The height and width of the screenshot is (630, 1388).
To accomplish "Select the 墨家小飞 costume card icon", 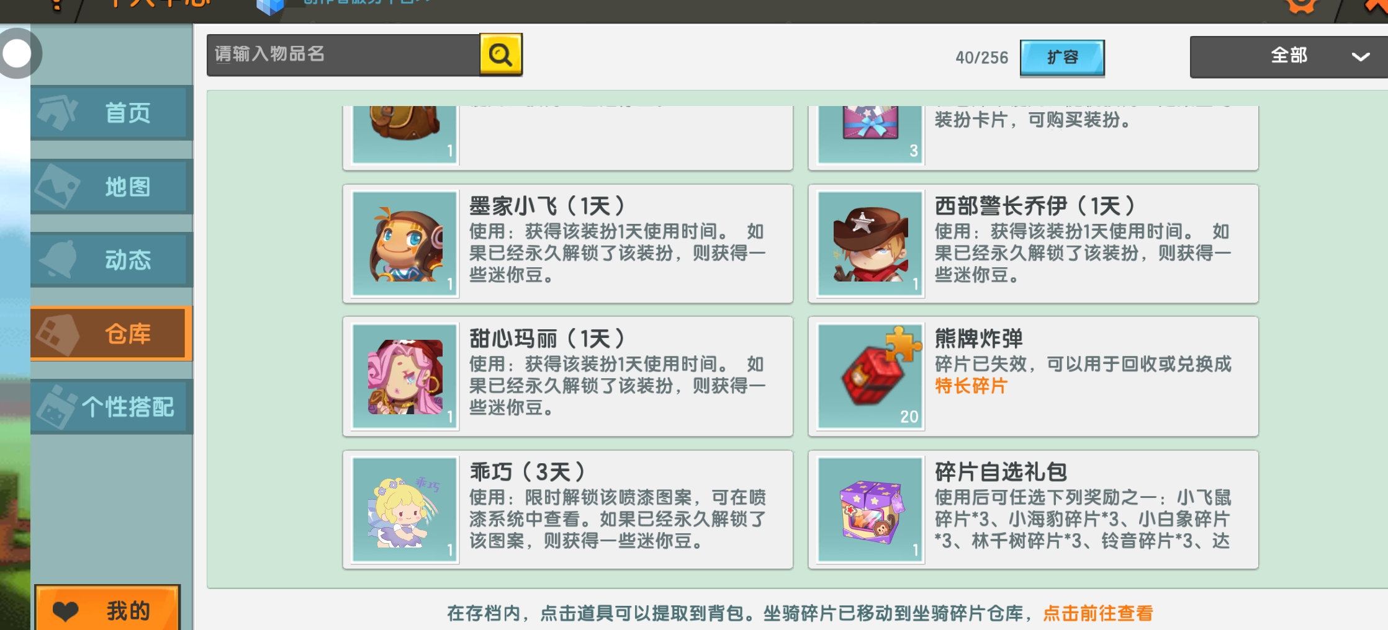I will (405, 243).
